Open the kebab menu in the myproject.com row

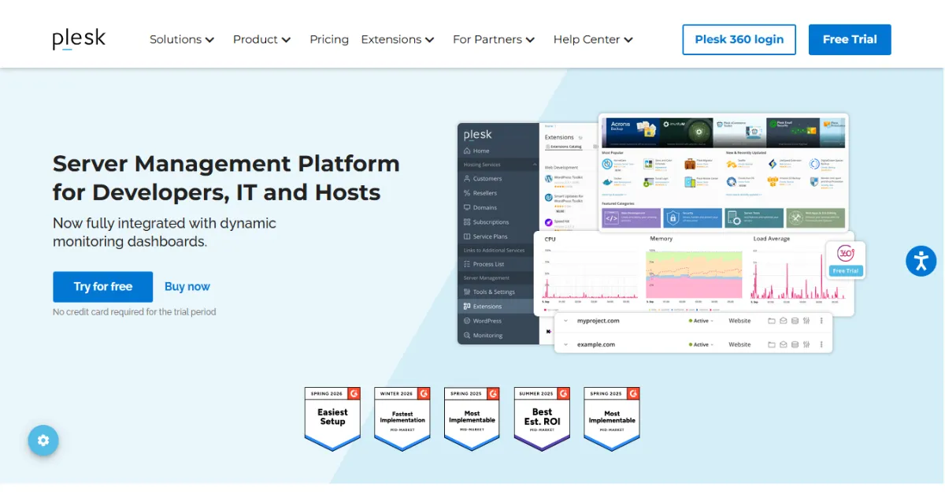click(x=821, y=321)
